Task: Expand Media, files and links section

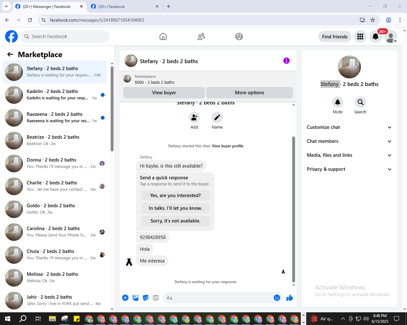Action: coord(349,155)
